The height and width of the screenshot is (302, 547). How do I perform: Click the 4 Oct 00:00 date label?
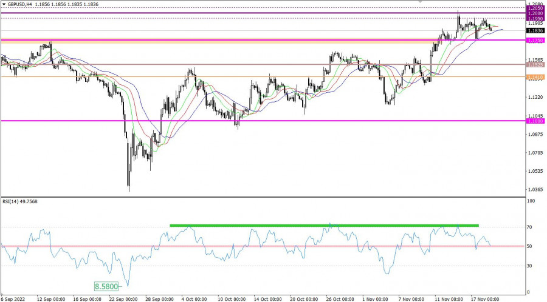click(x=196, y=299)
